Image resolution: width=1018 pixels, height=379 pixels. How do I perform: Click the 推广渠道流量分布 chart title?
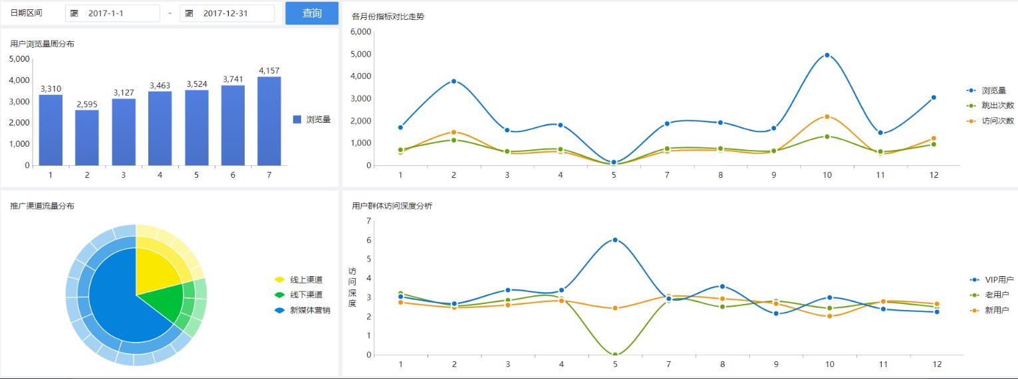[x=43, y=206]
